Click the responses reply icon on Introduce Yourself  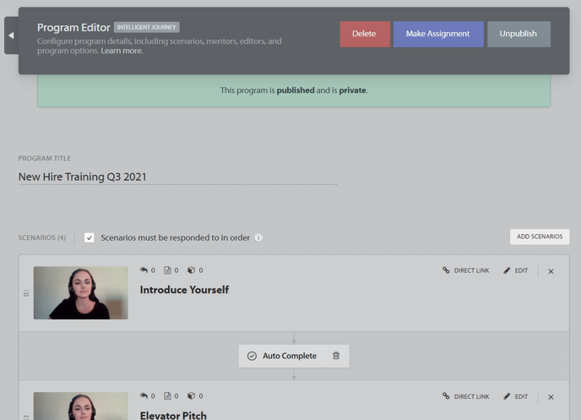[144, 270]
